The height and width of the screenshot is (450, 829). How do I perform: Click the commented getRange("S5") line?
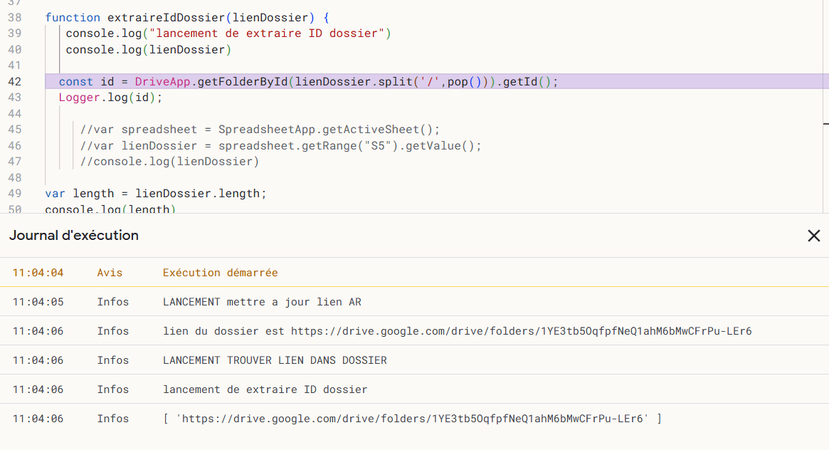pyautogui.click(x=280, y=146)
